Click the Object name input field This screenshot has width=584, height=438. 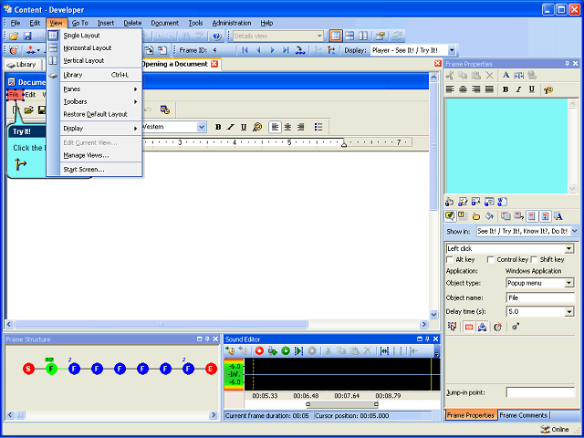[540, 297]
